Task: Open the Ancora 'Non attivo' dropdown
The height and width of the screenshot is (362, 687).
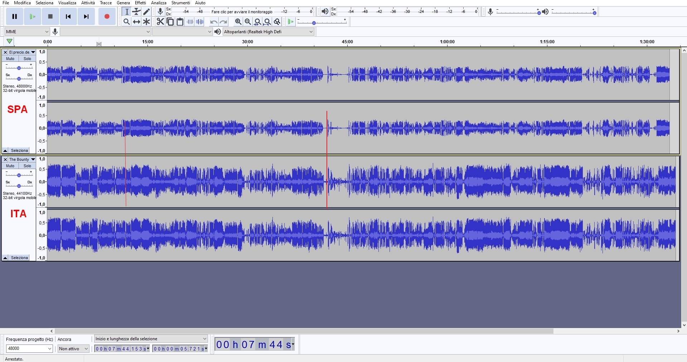Action: tap(73, 348)
